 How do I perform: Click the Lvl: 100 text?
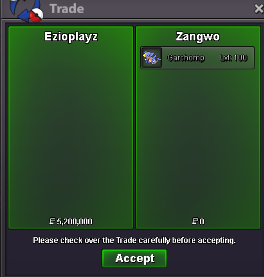(x=234, y=58)
